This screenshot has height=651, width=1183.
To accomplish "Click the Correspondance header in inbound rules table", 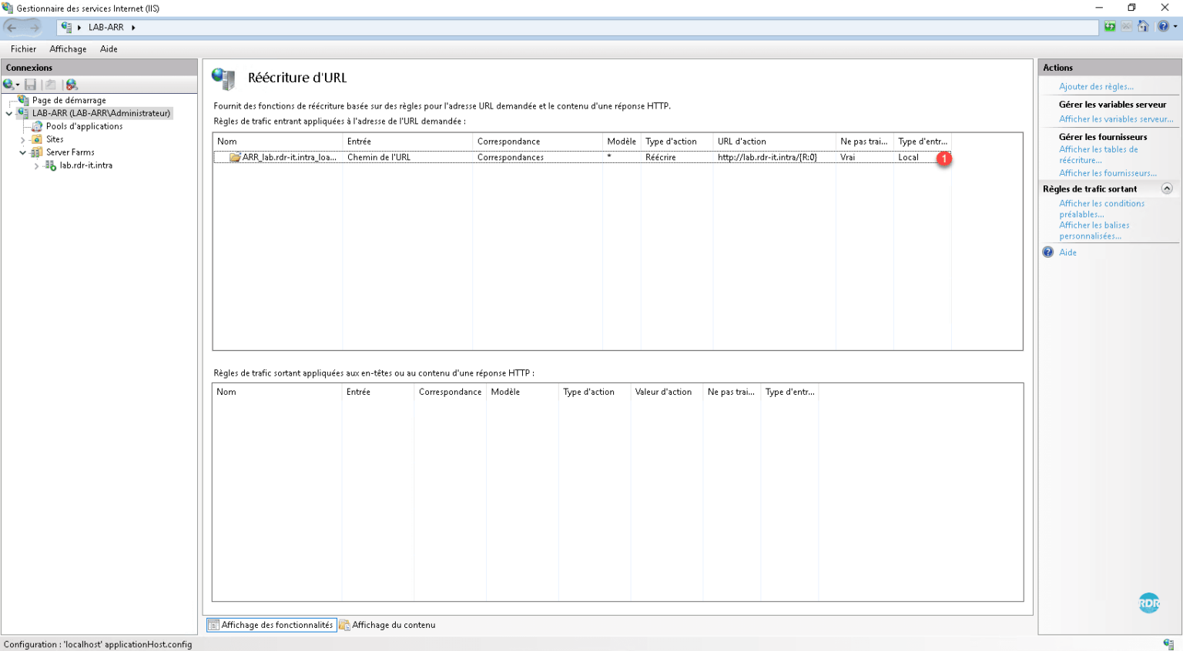I will (x=538, y=142).
